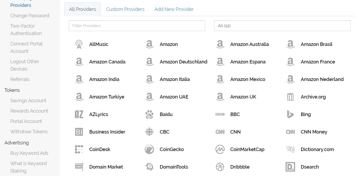Select the Amazon Nederland provider name
Image resolution: width=359 pixels, height=176 pixels.
click(322, 79)
